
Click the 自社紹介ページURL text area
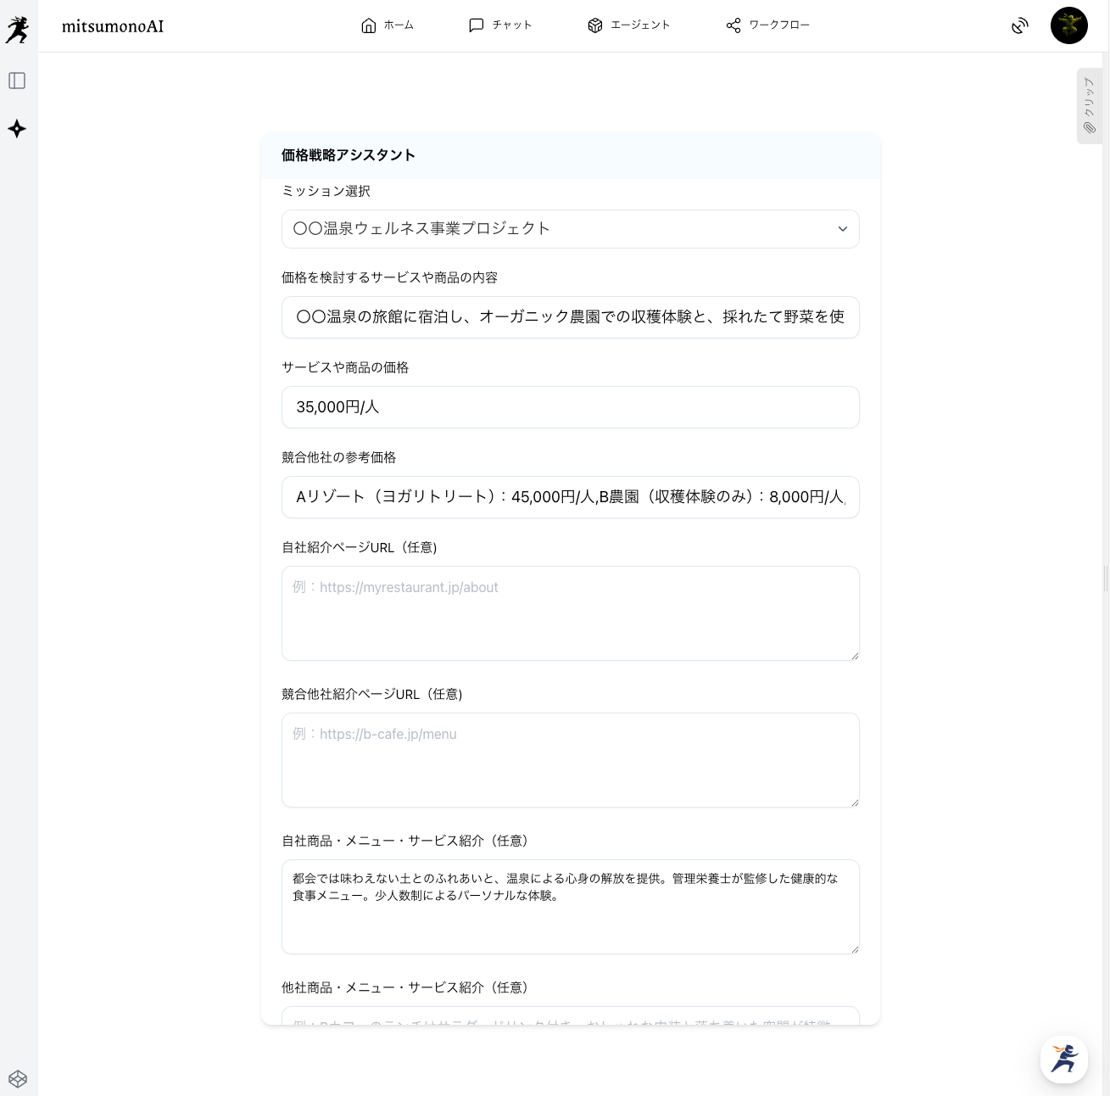[x=570, y=612]
